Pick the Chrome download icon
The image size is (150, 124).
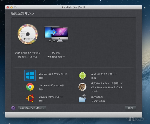pyautogui.click(x=30, y=87)
